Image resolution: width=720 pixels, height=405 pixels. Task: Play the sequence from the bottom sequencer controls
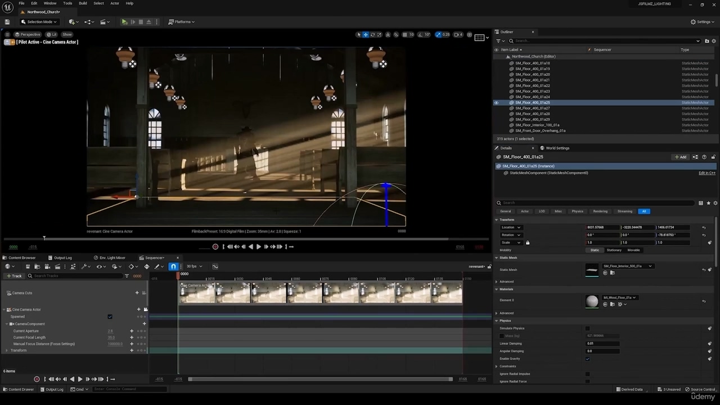coord(79,380)
